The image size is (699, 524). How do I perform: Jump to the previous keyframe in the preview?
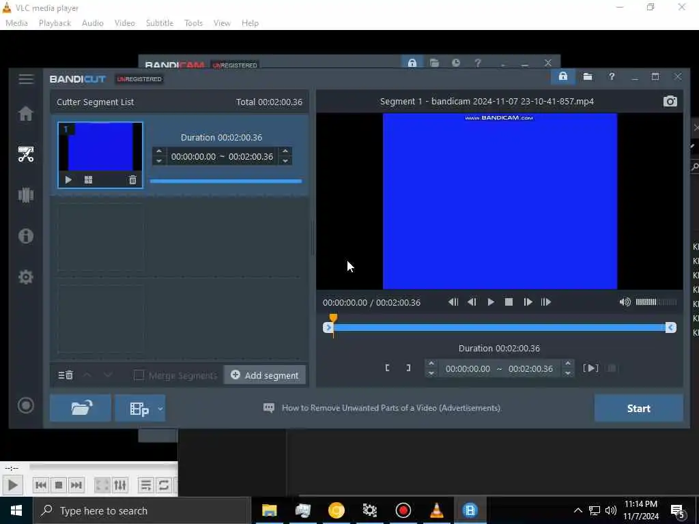click(453, 302)
